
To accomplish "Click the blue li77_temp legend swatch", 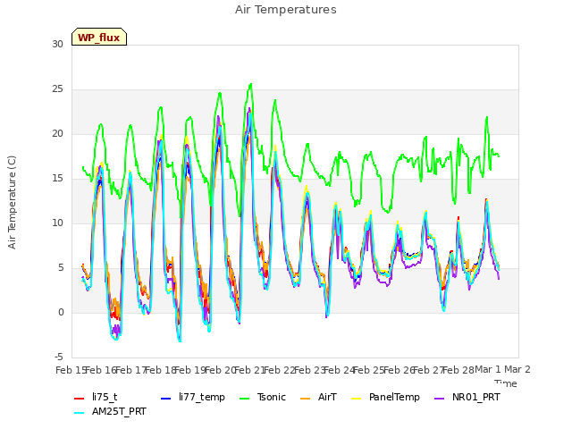I will tap(166, 398).
